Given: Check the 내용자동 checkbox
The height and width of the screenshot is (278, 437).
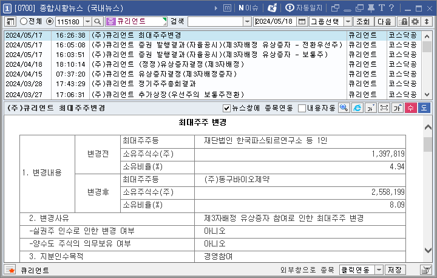Looking at the screenshot, I should click(302, 108).
